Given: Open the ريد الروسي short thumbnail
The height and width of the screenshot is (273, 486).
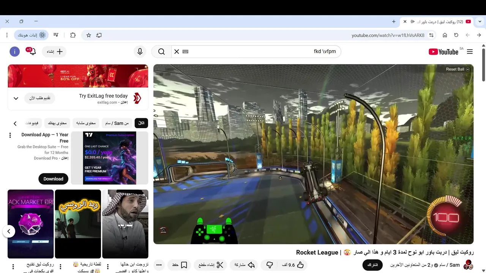Looking at the screenshot, I should [78, 224].
